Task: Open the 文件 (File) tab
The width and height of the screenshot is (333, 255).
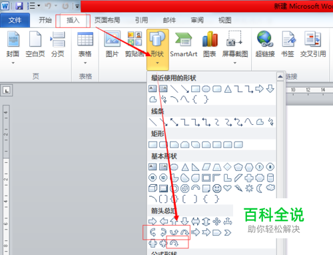Action: click(x=15, y=20)
